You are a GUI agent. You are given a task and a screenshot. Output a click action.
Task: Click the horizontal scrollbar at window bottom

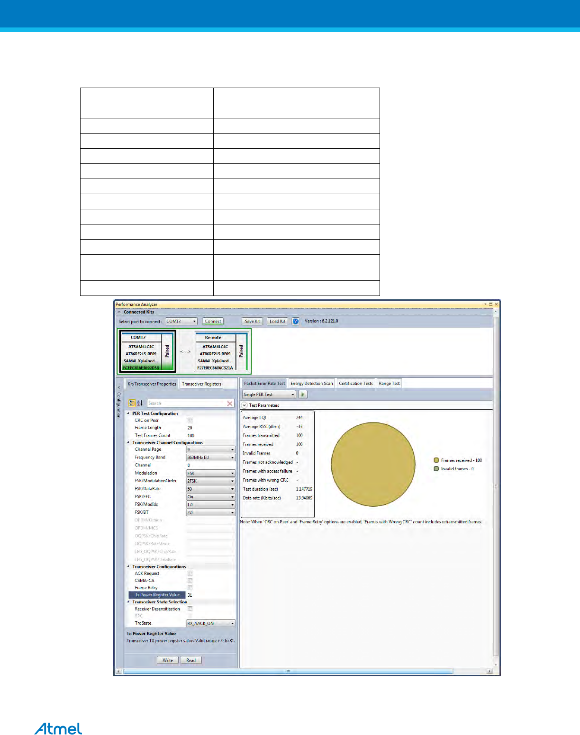(x=288, y=671)
